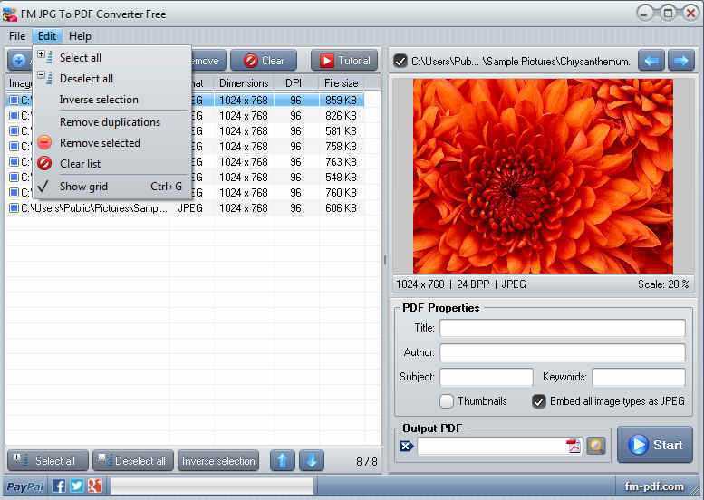Click the Show grid checkmark icon

[x=43, y=187]
